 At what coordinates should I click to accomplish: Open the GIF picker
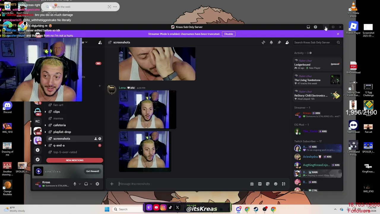pyautogui.click(x=260, y=184)
